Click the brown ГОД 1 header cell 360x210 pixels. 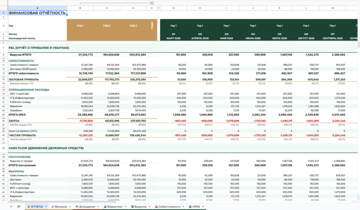[x=80, y=26]
